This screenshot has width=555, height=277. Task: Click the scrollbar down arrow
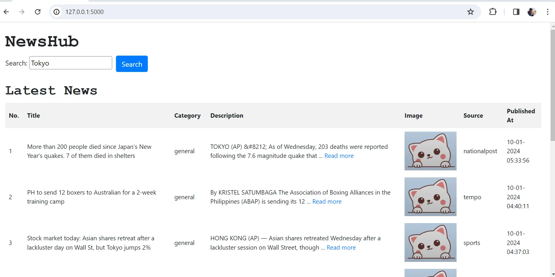pos(553,274)
